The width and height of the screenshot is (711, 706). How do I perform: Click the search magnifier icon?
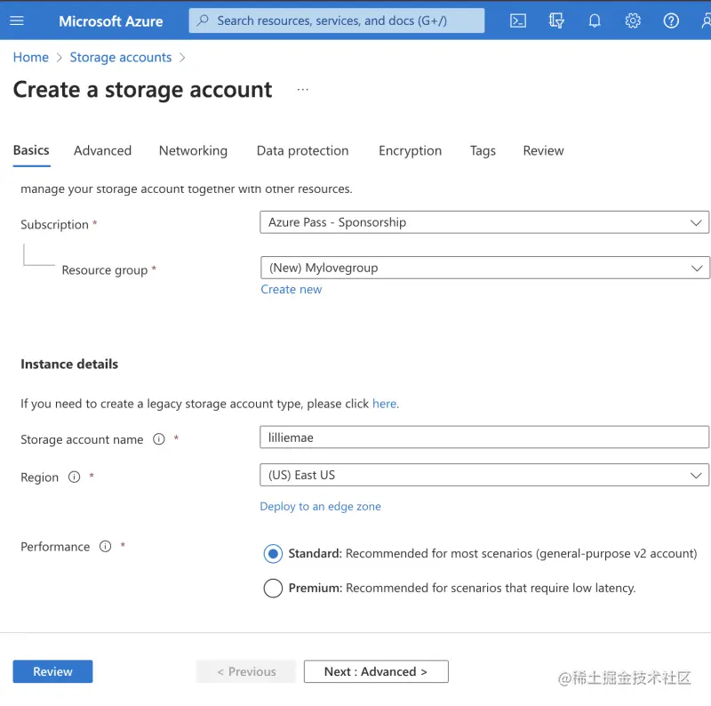[203, 20]
